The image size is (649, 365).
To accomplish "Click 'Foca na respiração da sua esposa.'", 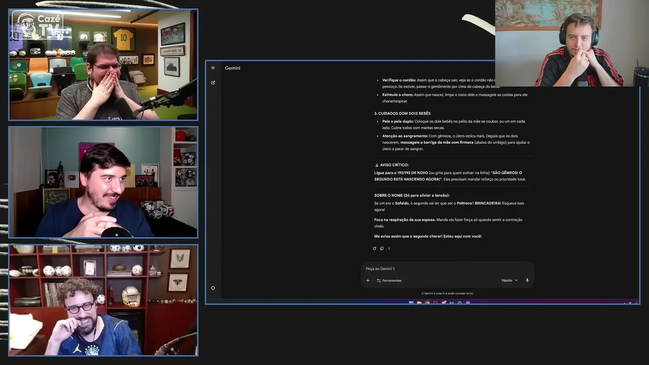I will click(x=405, y=220).
